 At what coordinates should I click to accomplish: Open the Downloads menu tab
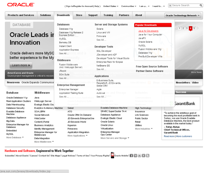63,15
